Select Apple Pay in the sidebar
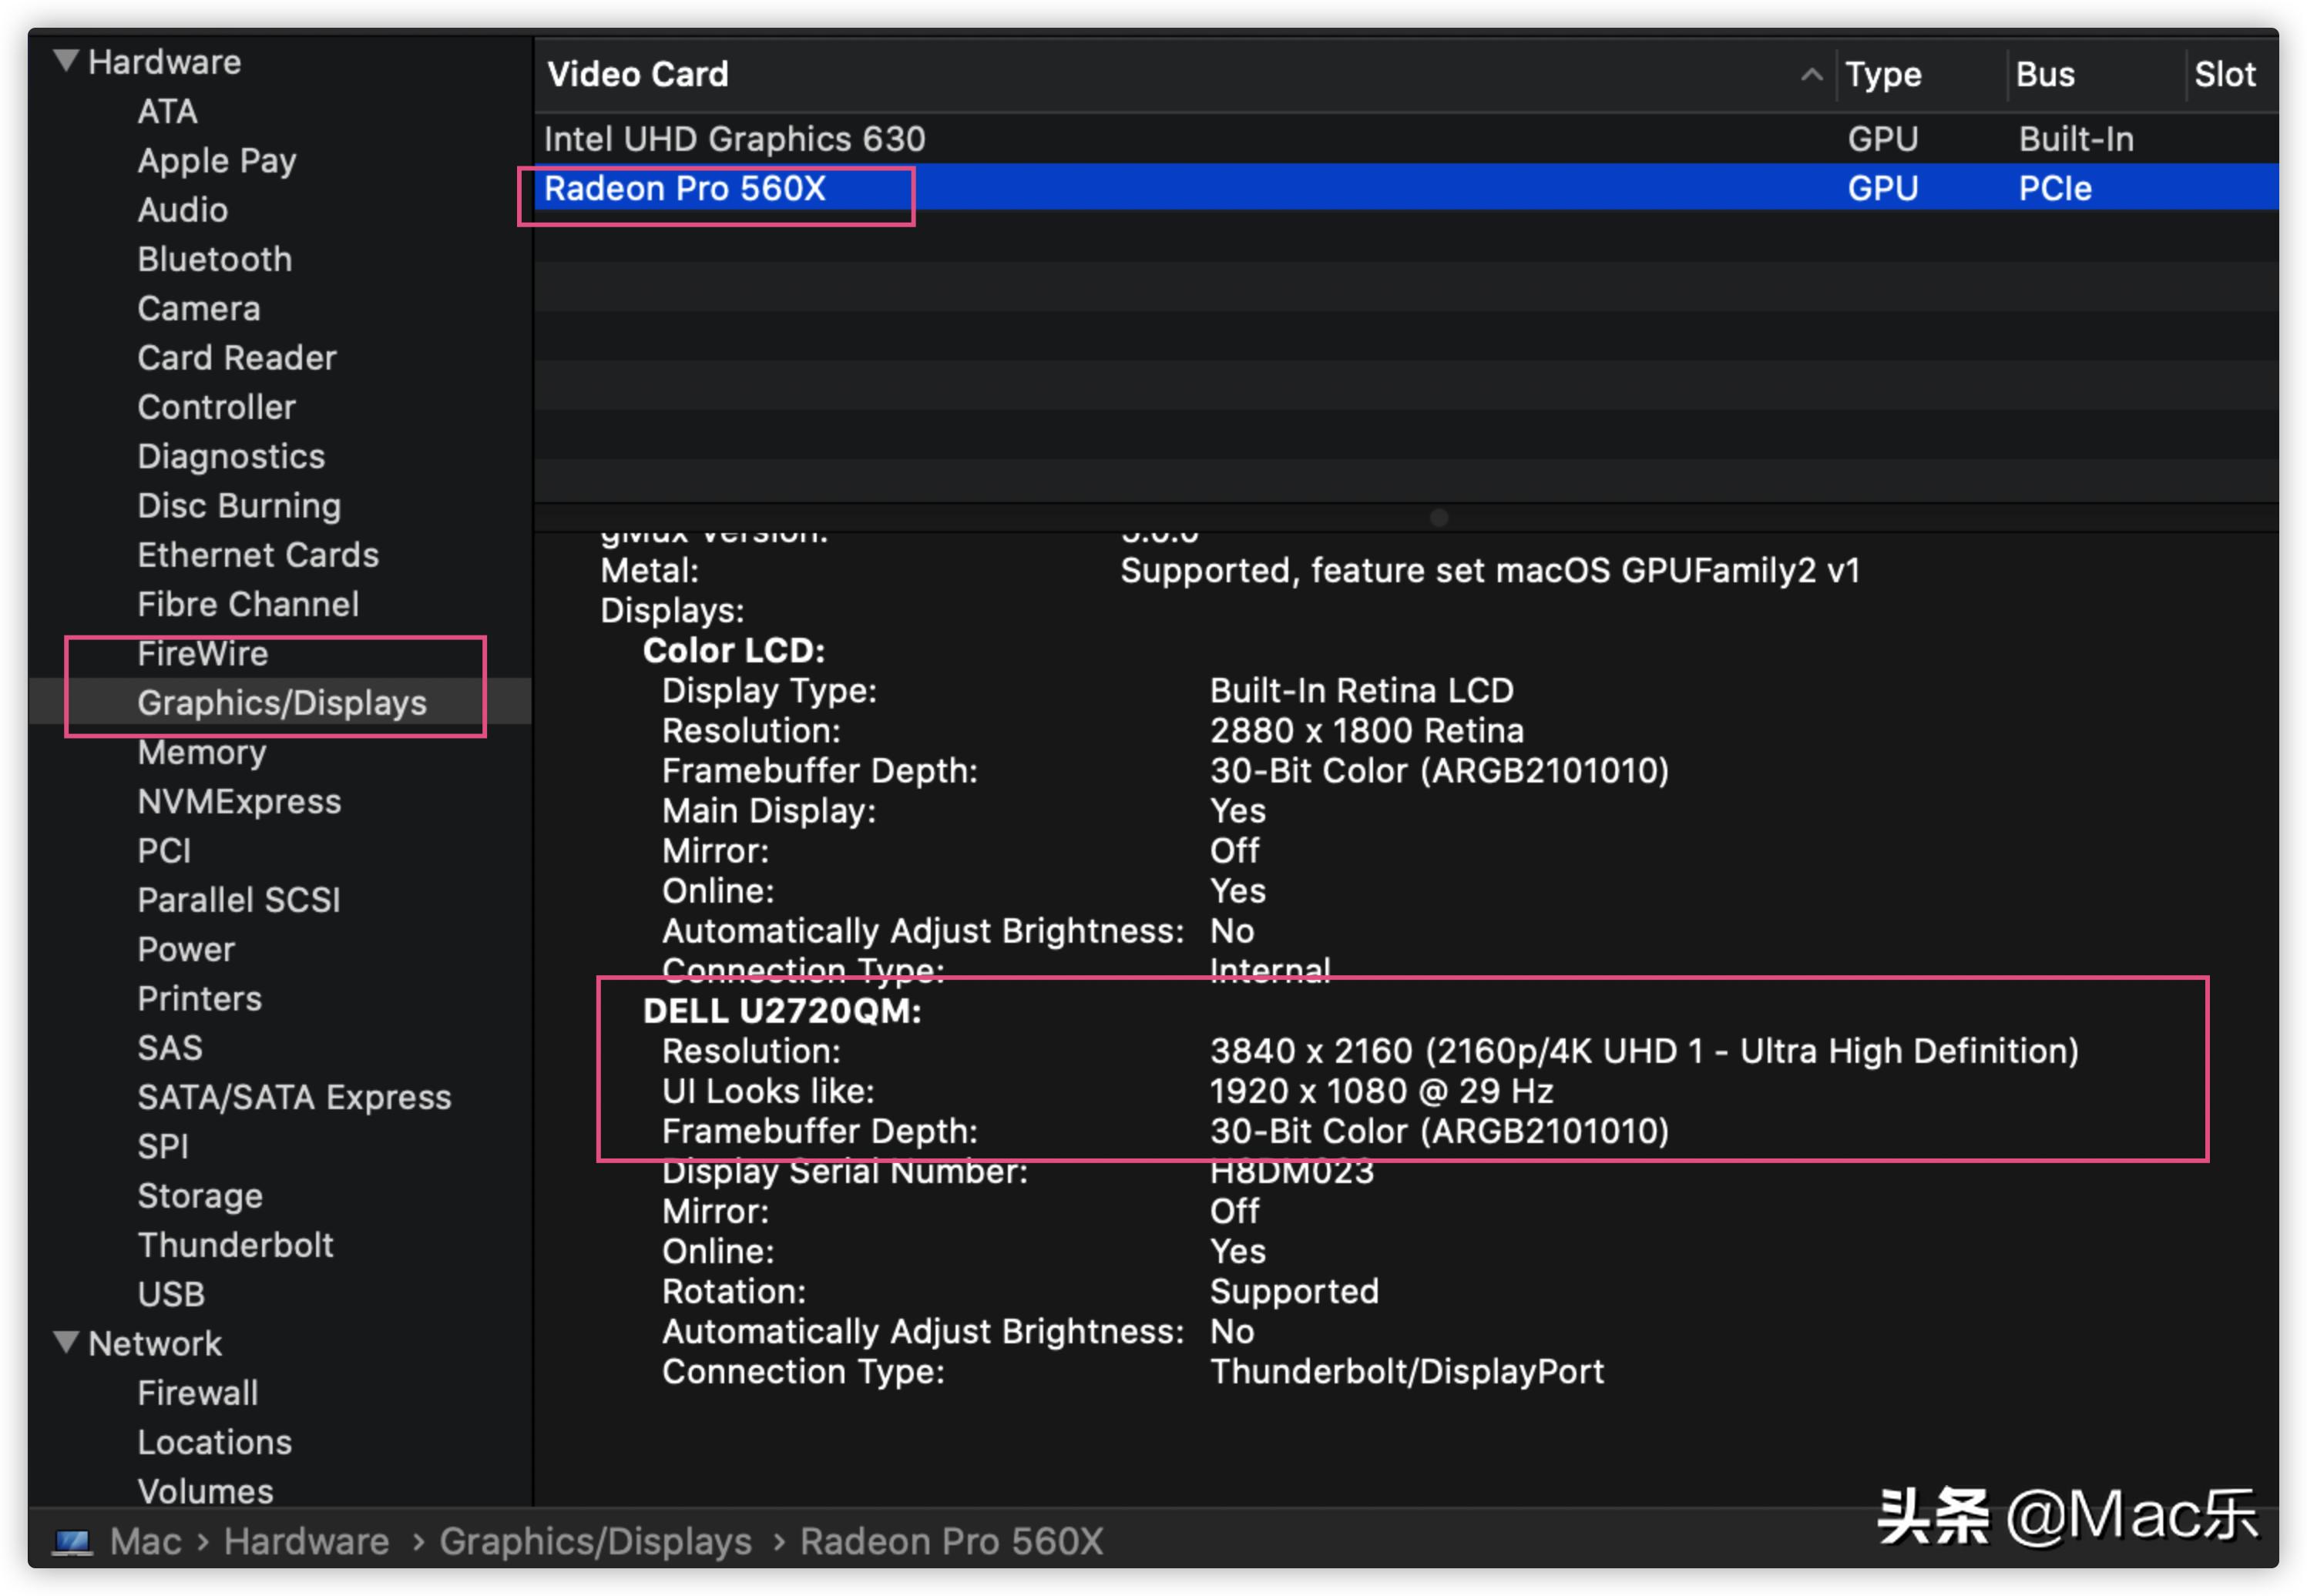 tap(216, 160)
